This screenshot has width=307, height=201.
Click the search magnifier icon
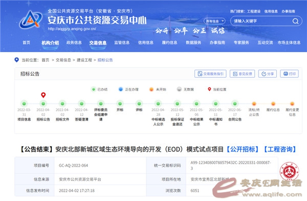(295, 21)
